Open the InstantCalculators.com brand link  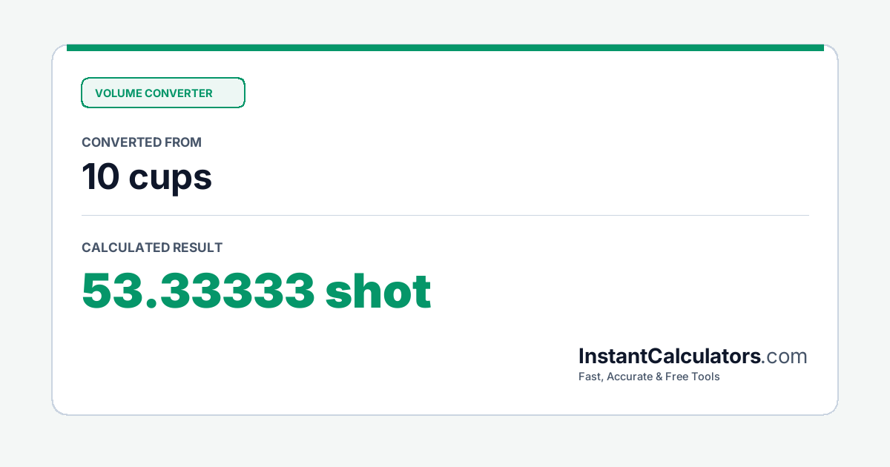[x=693, y=357]
